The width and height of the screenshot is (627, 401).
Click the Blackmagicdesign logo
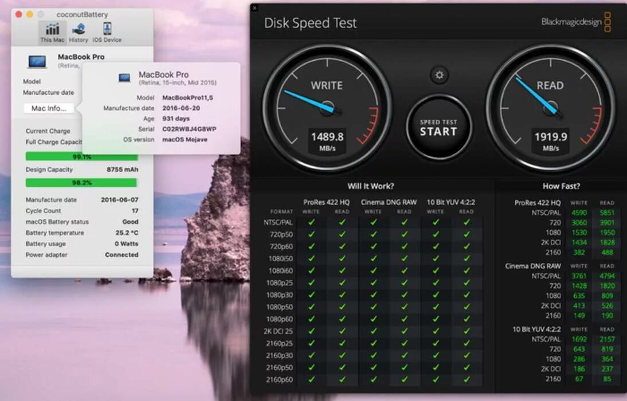coord(576,22)
